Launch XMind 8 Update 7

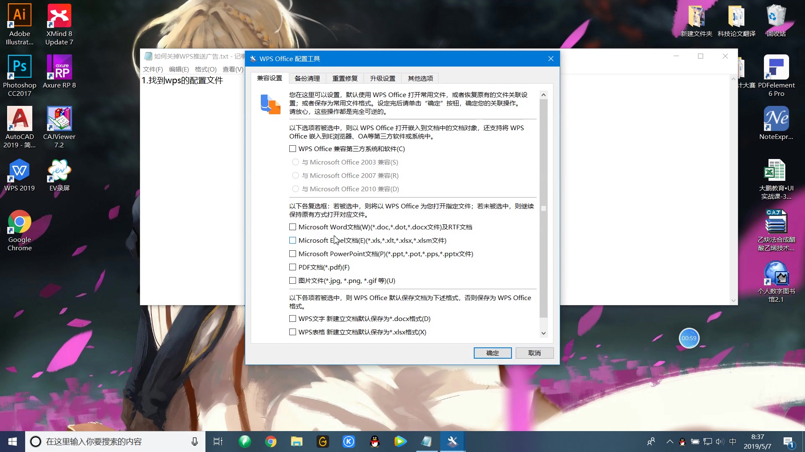pyautogui.click(x=59, y=15)
